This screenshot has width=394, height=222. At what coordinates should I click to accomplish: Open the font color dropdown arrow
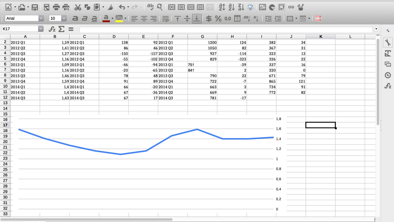pos(112,18)
